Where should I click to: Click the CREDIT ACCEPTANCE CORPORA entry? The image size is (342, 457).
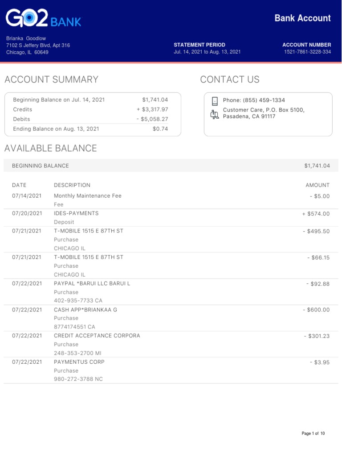tap(97, 336)
